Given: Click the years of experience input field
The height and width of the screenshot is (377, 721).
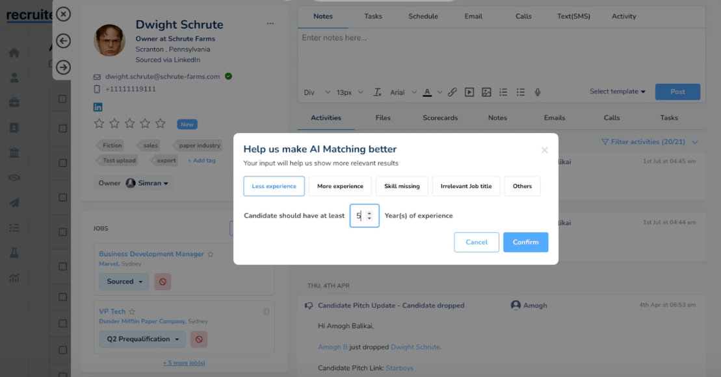Looking at the screenshot, I should (360, 215).
